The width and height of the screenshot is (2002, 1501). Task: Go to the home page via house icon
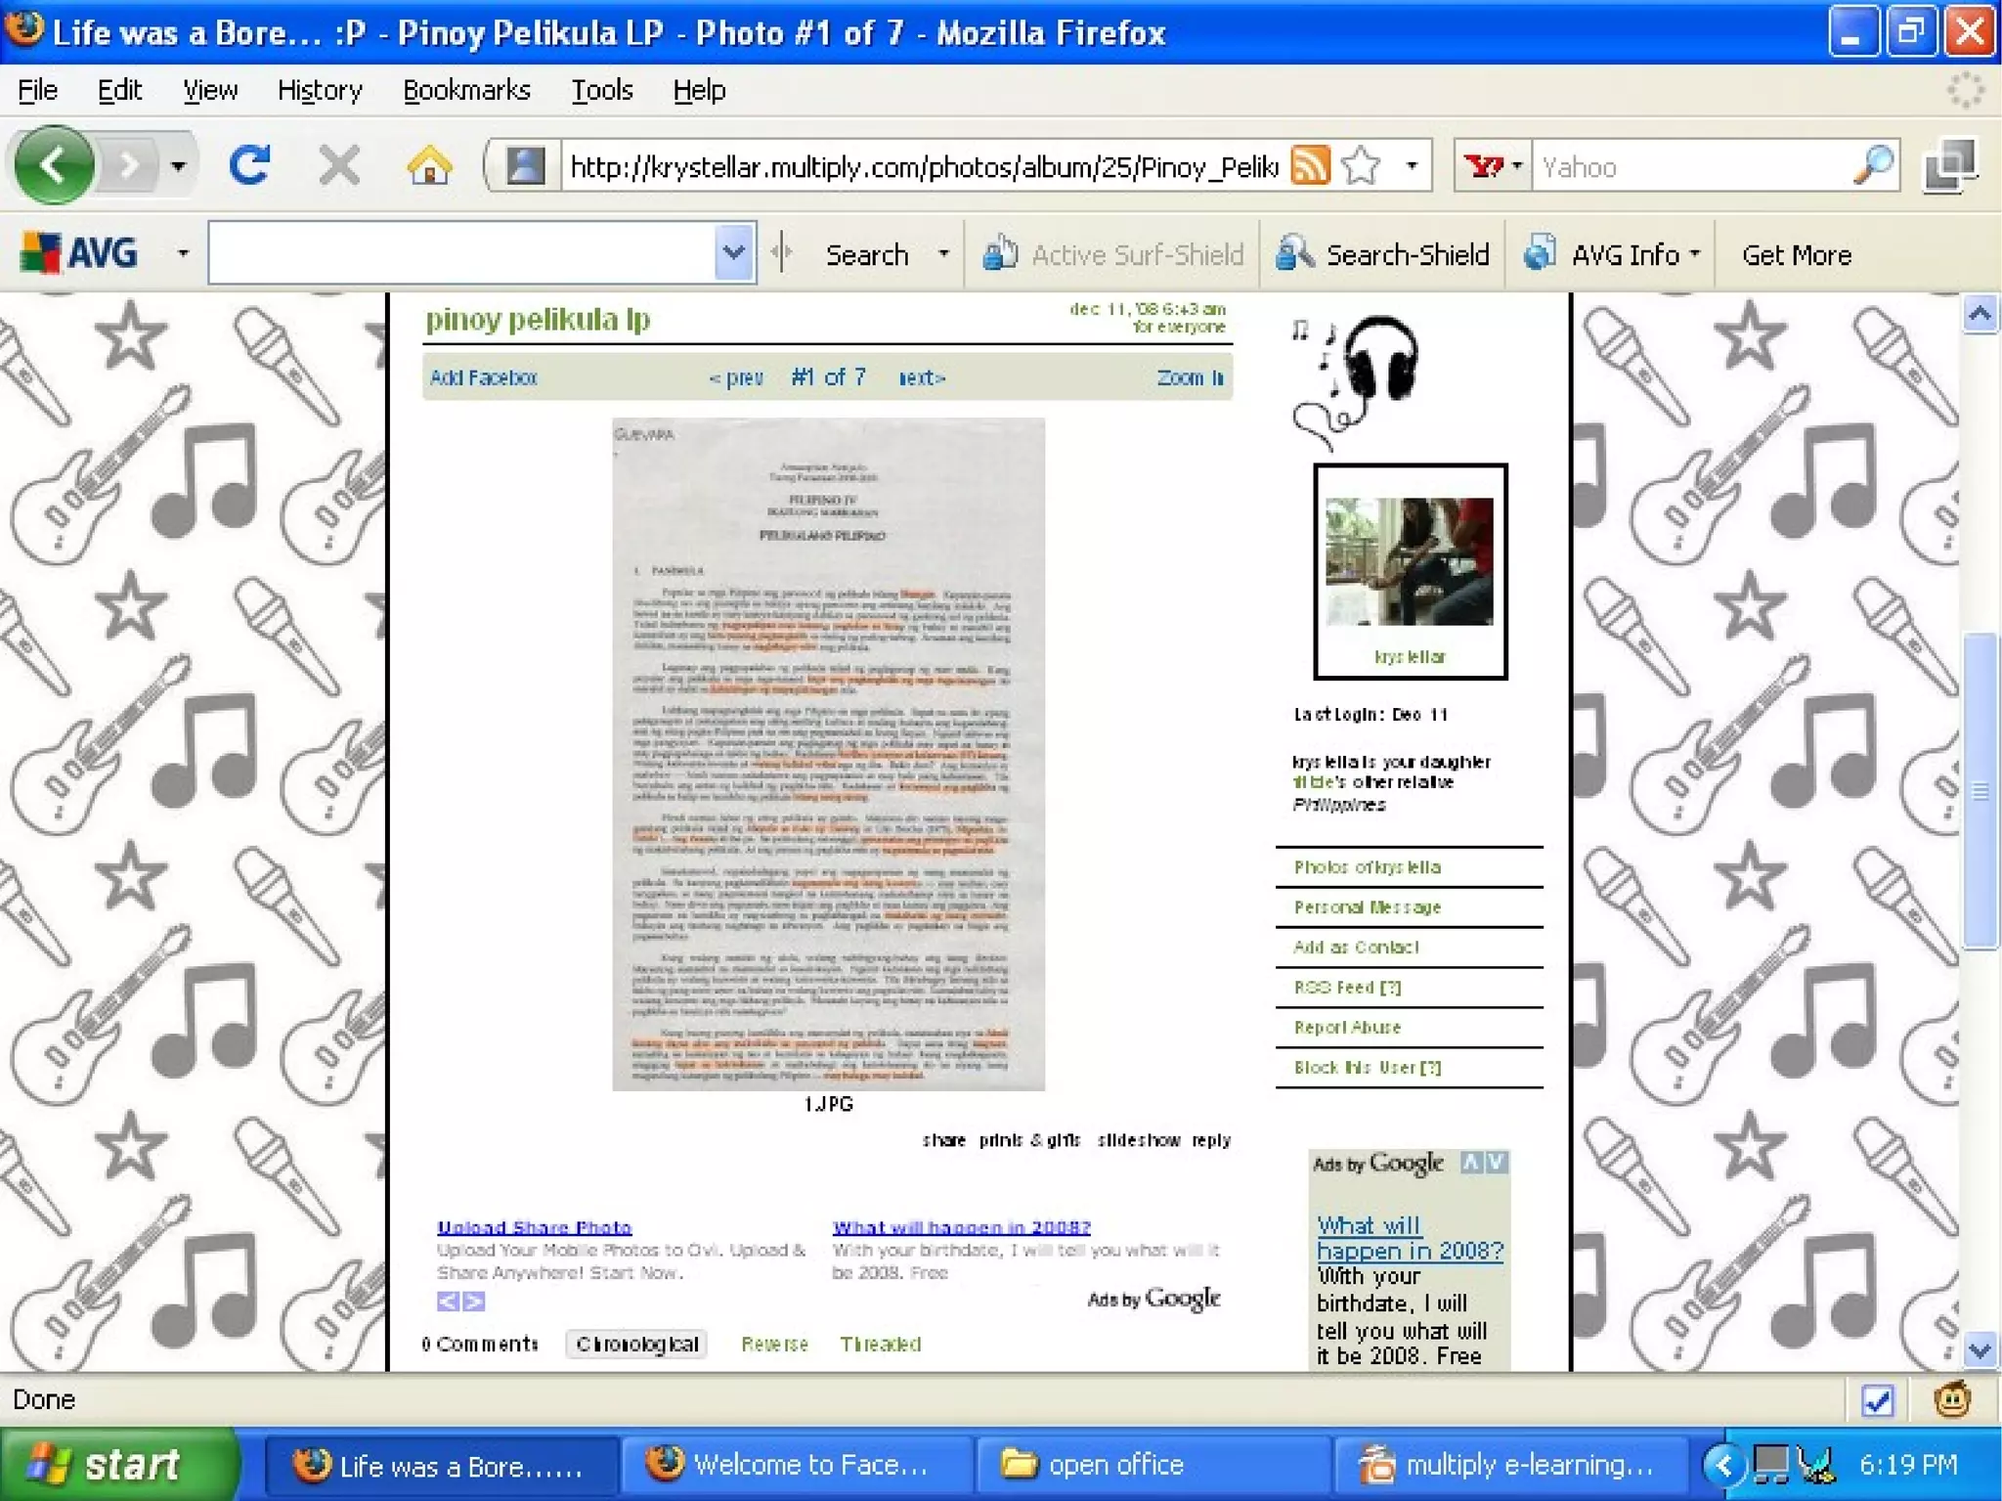pos(429,165)
